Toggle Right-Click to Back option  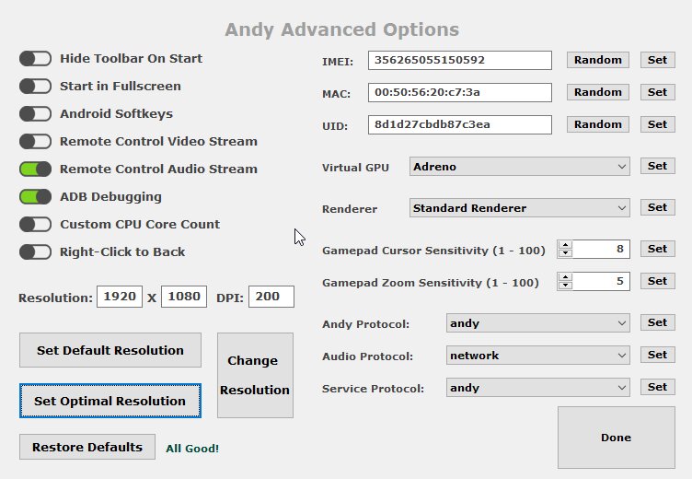click(x=35, y=251)
